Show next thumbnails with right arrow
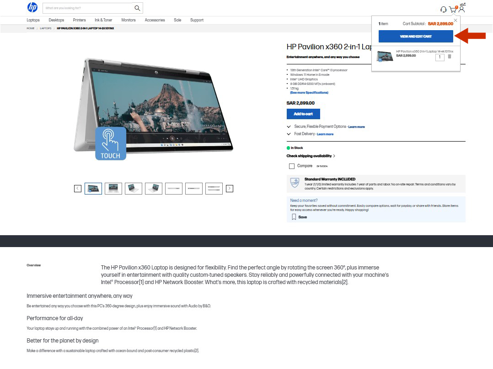Screen dimensions: 493x369 (230, 188)
